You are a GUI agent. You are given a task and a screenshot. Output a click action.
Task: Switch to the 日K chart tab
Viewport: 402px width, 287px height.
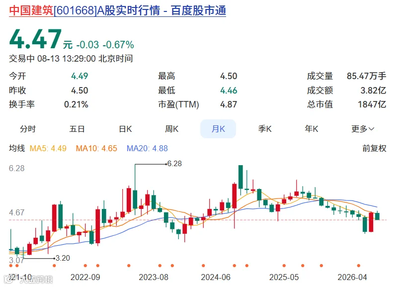[x=125, y=129]
